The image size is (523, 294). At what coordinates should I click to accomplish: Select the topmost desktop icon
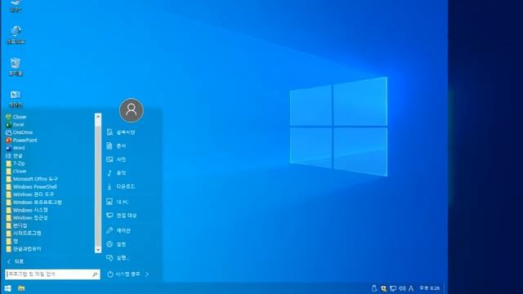tap(16, 6)
